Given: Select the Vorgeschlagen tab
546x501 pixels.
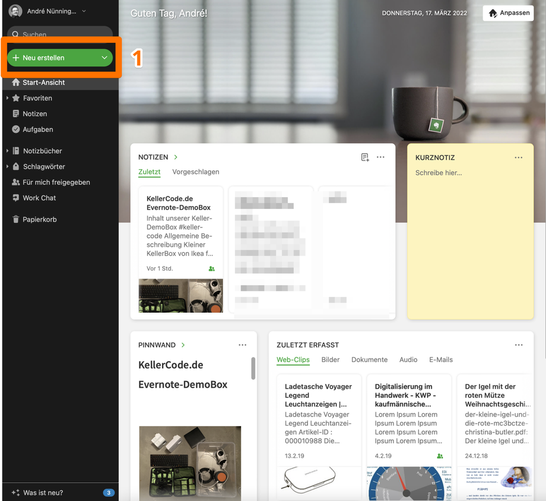Looking at the screenshot, I should pyautogui.click(x=196, y=172).
